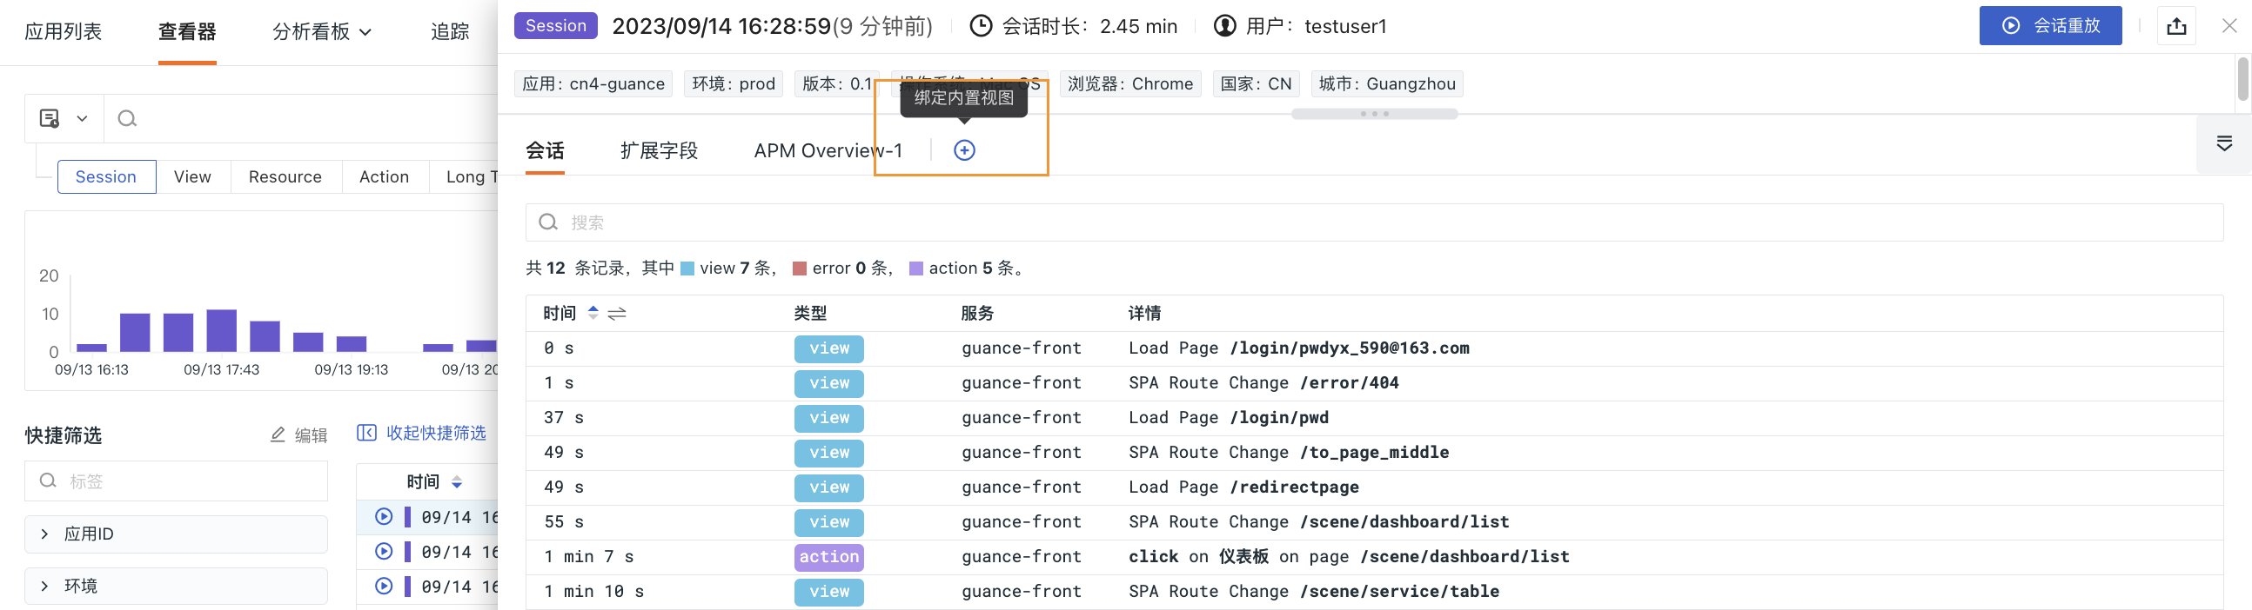Click the 类型 column header

pos(809,314)
